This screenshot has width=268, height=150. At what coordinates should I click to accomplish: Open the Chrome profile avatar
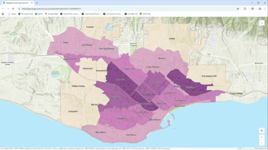(x=260, y=9)
